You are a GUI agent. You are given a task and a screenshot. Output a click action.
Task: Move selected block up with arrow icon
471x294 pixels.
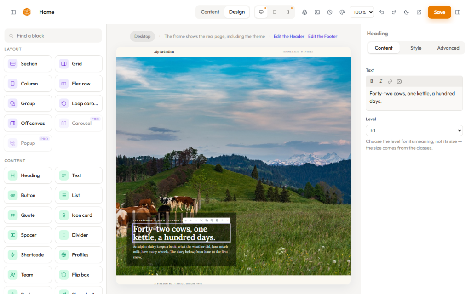point(186,220)
